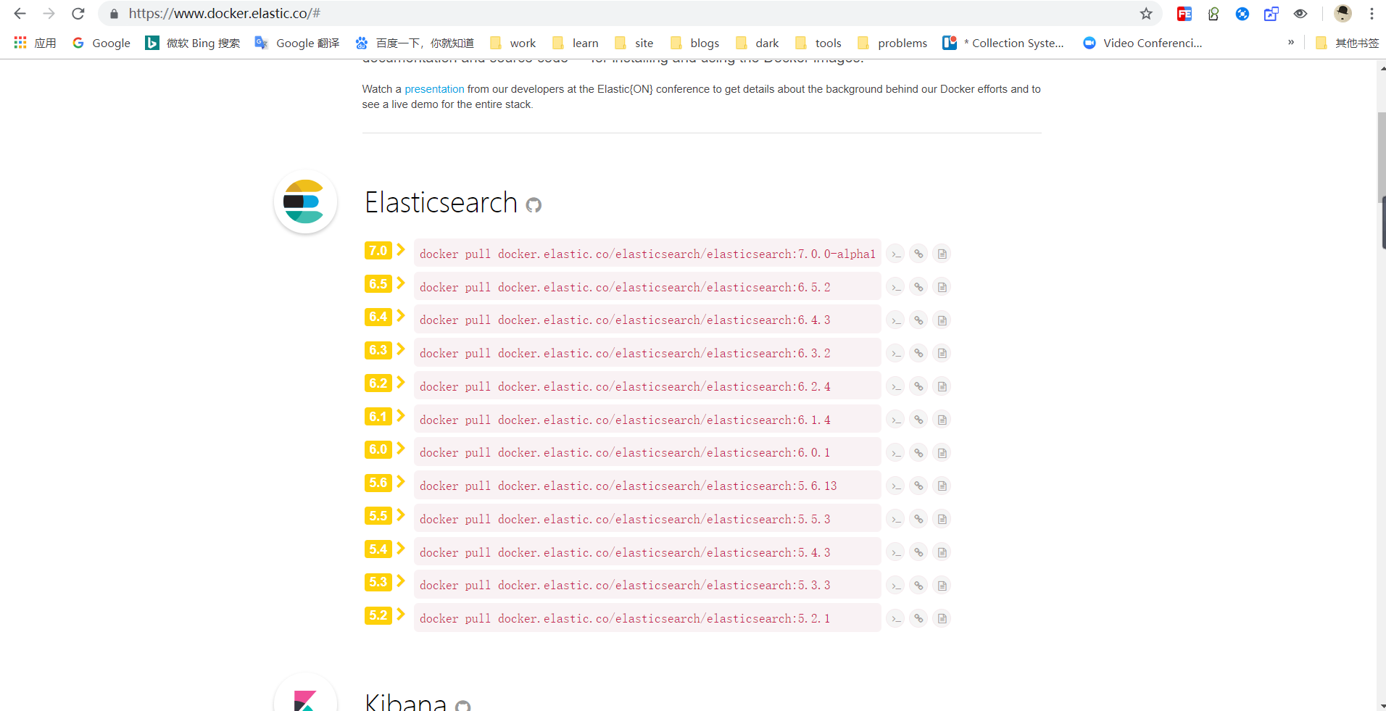Reload the page
1386x711 pixels.
click(x=78, y=14)
